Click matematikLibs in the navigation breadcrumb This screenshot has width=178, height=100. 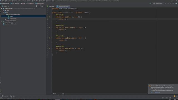click(x=5, y=4)
